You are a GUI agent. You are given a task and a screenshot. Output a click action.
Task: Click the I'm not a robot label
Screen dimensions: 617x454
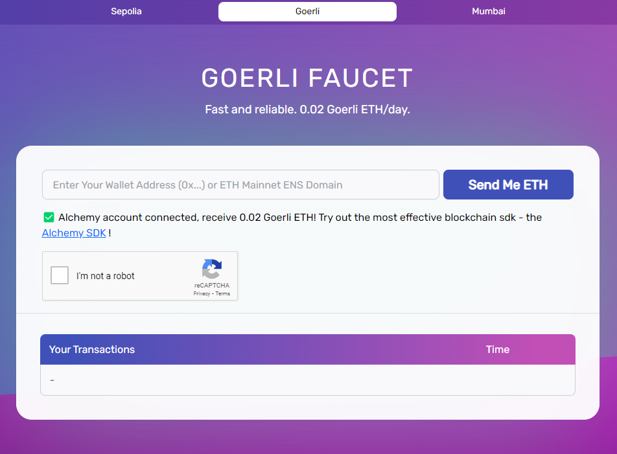(x=106, y=276)
